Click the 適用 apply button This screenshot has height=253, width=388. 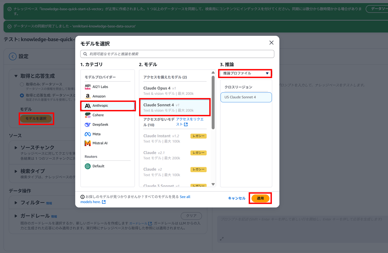click(x=260, y=198)
